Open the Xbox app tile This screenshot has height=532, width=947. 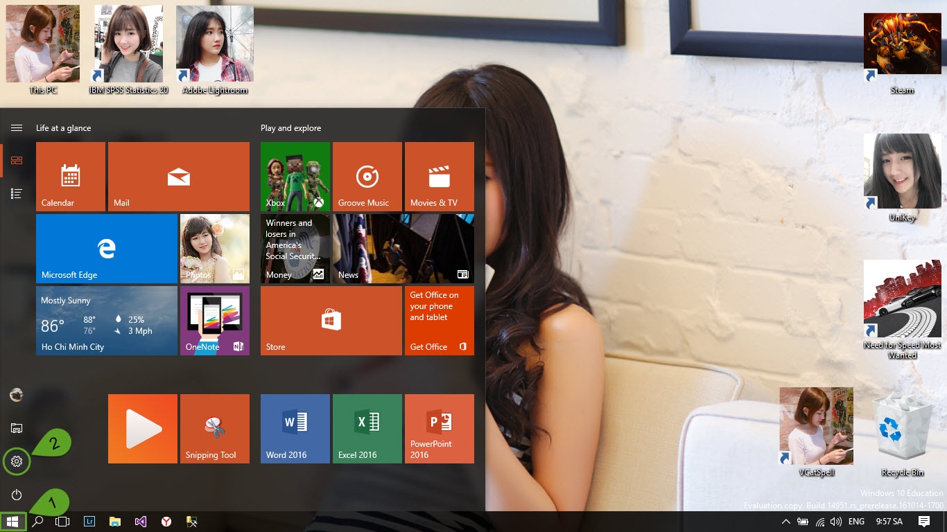295,176
